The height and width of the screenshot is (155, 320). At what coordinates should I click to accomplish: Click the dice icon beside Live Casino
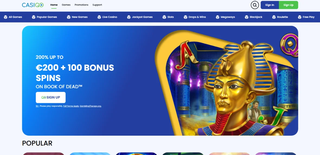(x=99, y=17)
